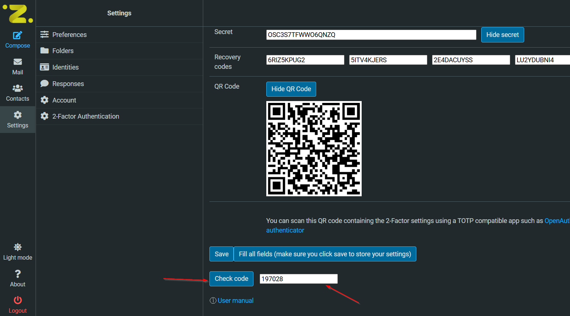Switch to Light mode
The image size is (570, 316).
click(18, 251)
